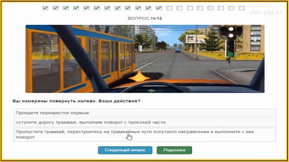Choose answer starting 'Пропустите трамвай, перестроитесь'

(144, 135)
